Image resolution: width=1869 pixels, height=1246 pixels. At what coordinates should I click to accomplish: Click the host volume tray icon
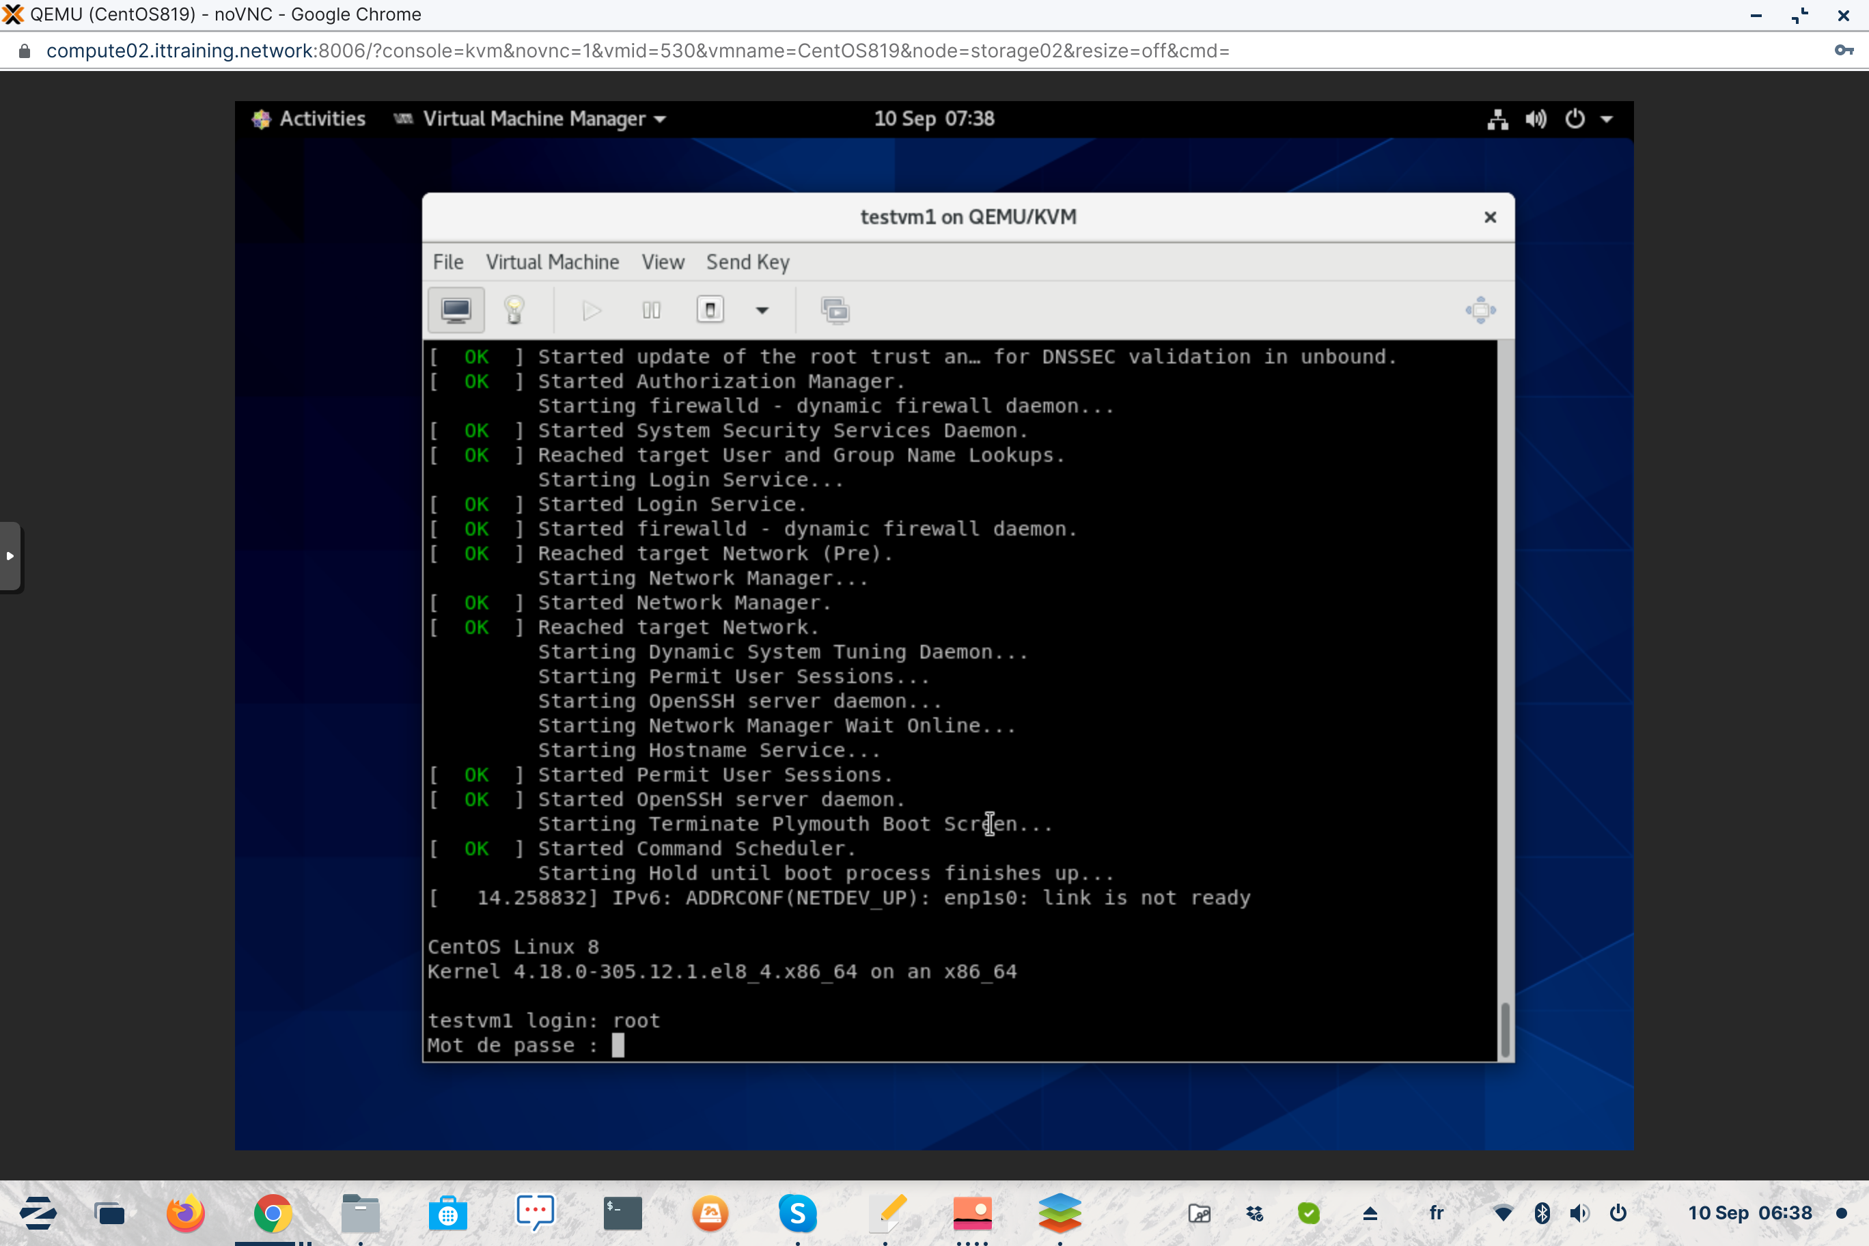[1580, 1213]
